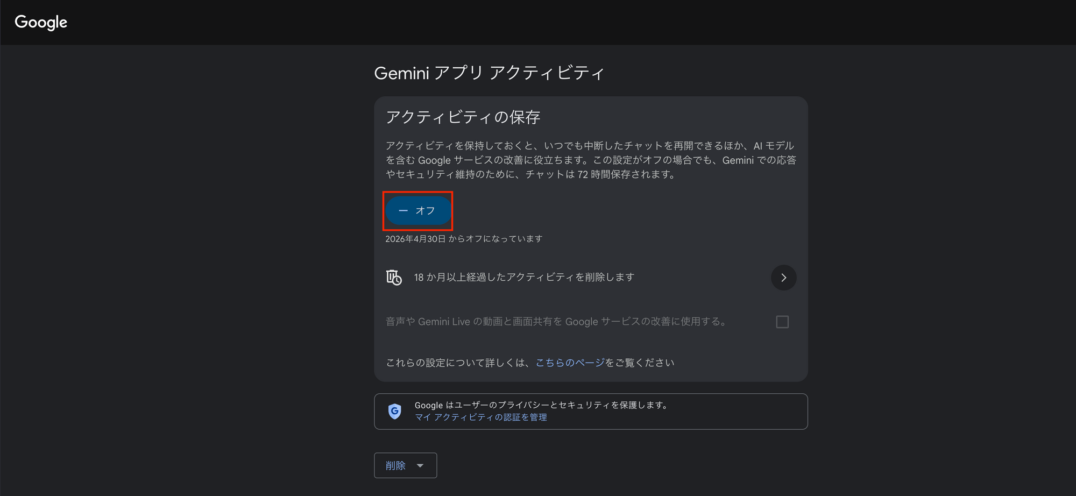The width and height of the screenshot is (1076, 496).
Task: Click the アクティビティの保存 section heading
Action: (x=463, y=117)
